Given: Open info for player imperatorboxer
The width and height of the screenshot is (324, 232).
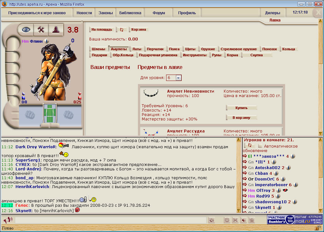Looking at the screenshot, I should coord(296,185).
